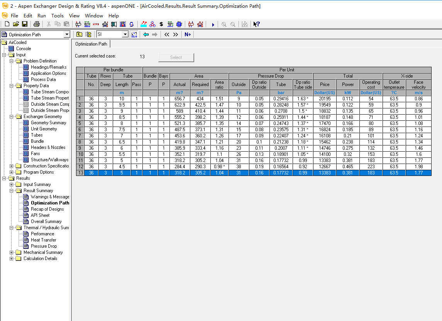Click the Run (blue play arrow) icon
442x321 pixels.
[213, 24]
